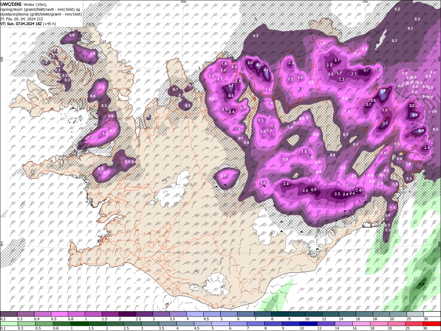The image size is (441, 331).
Task: Click the 3.2 snowfall value on map
Action: (x=411, y=106)
